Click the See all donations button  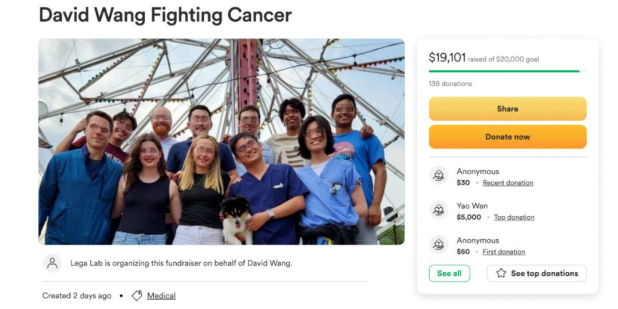tap(449, 274)
